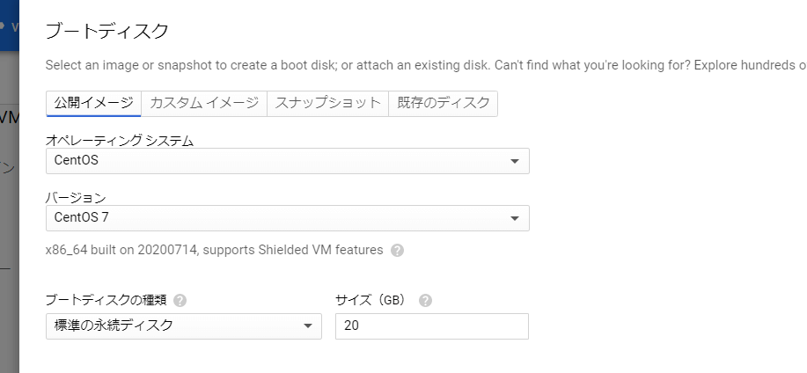This screenshot has height=373, width=807.
Task: Open help icon next to ブートディスクの種類
Action: coord(180,300)
